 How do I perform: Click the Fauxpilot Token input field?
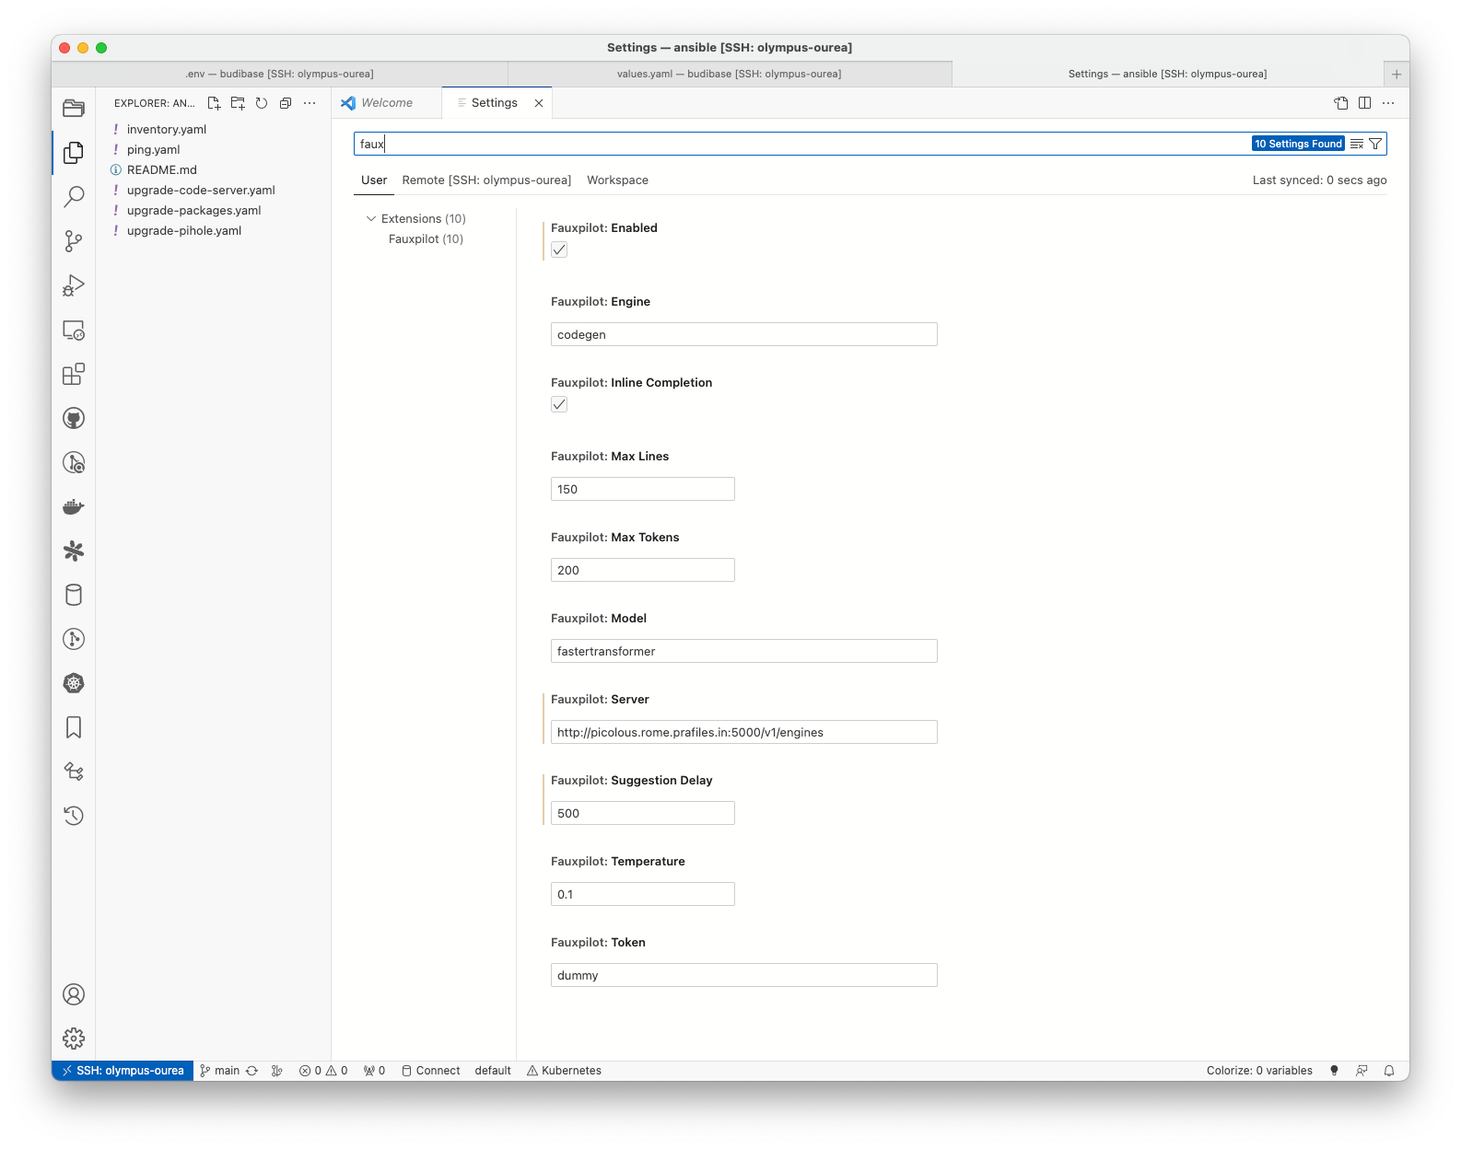[x=744, y=975]
